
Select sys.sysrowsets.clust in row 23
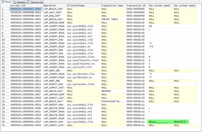(x=83, y=84)
